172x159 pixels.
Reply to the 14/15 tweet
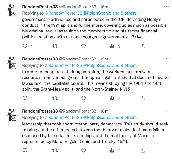tap(25, 98)
